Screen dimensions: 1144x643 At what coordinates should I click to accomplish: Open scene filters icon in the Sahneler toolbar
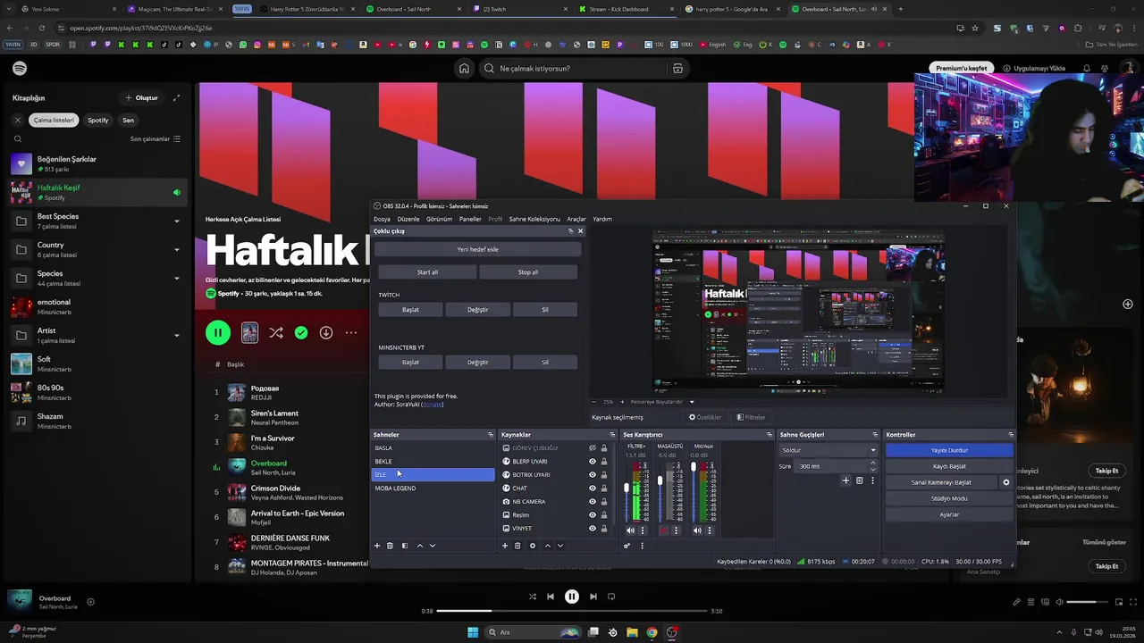tap(404, 546)
